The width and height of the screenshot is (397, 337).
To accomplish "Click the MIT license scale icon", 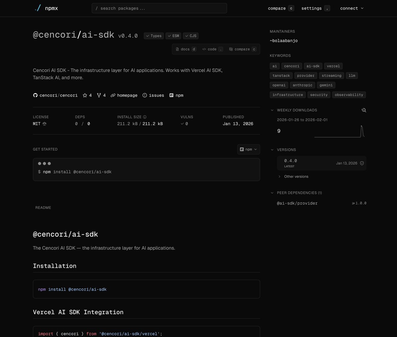I will [45, 124].
